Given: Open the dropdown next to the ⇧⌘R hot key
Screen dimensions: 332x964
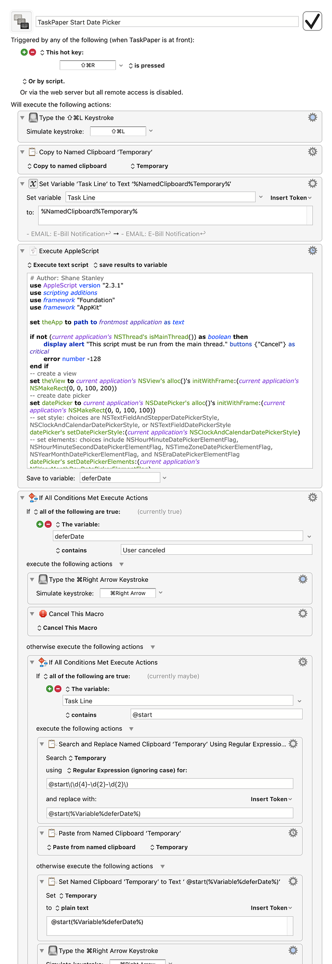Looking at the screenshot, I should [121, 65].
